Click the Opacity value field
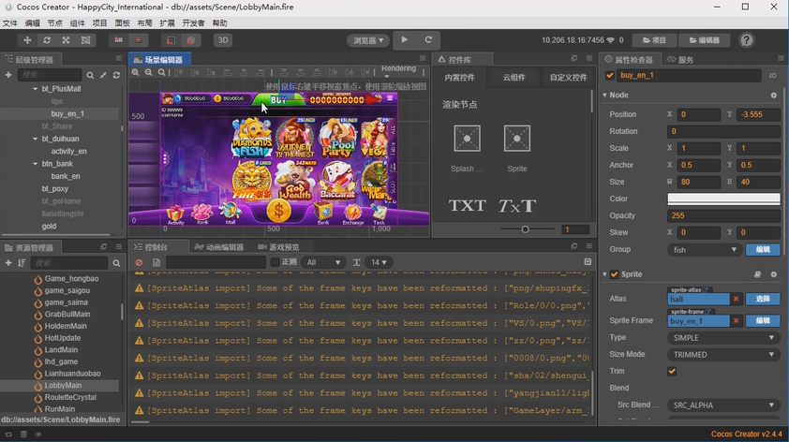The image size is (789, 442). (723, 215)
